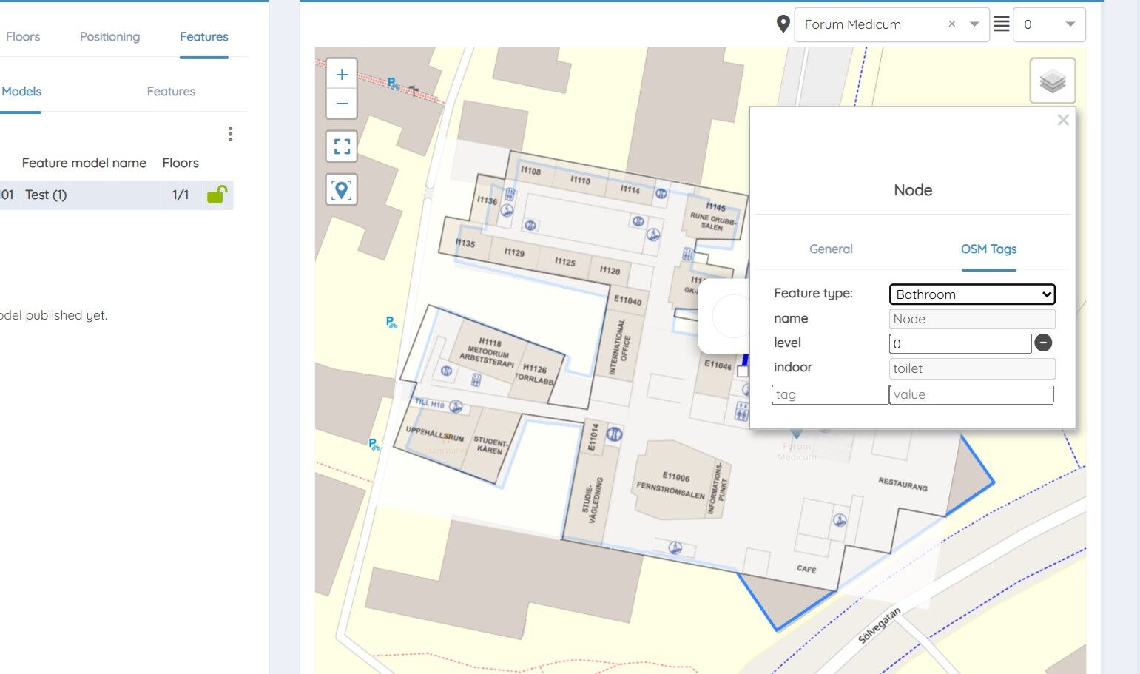Select the top Features tab
The width and height of the screenshot is (1140, 674).
pos(204,36)
